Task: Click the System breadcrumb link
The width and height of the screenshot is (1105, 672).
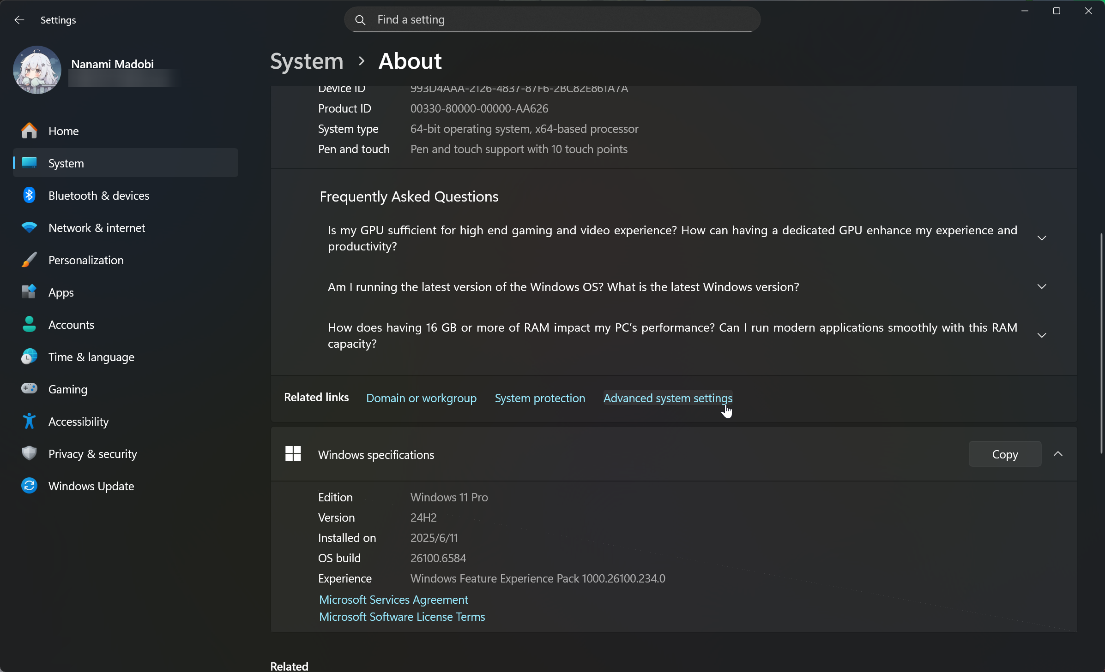Action: click(307, 61)
